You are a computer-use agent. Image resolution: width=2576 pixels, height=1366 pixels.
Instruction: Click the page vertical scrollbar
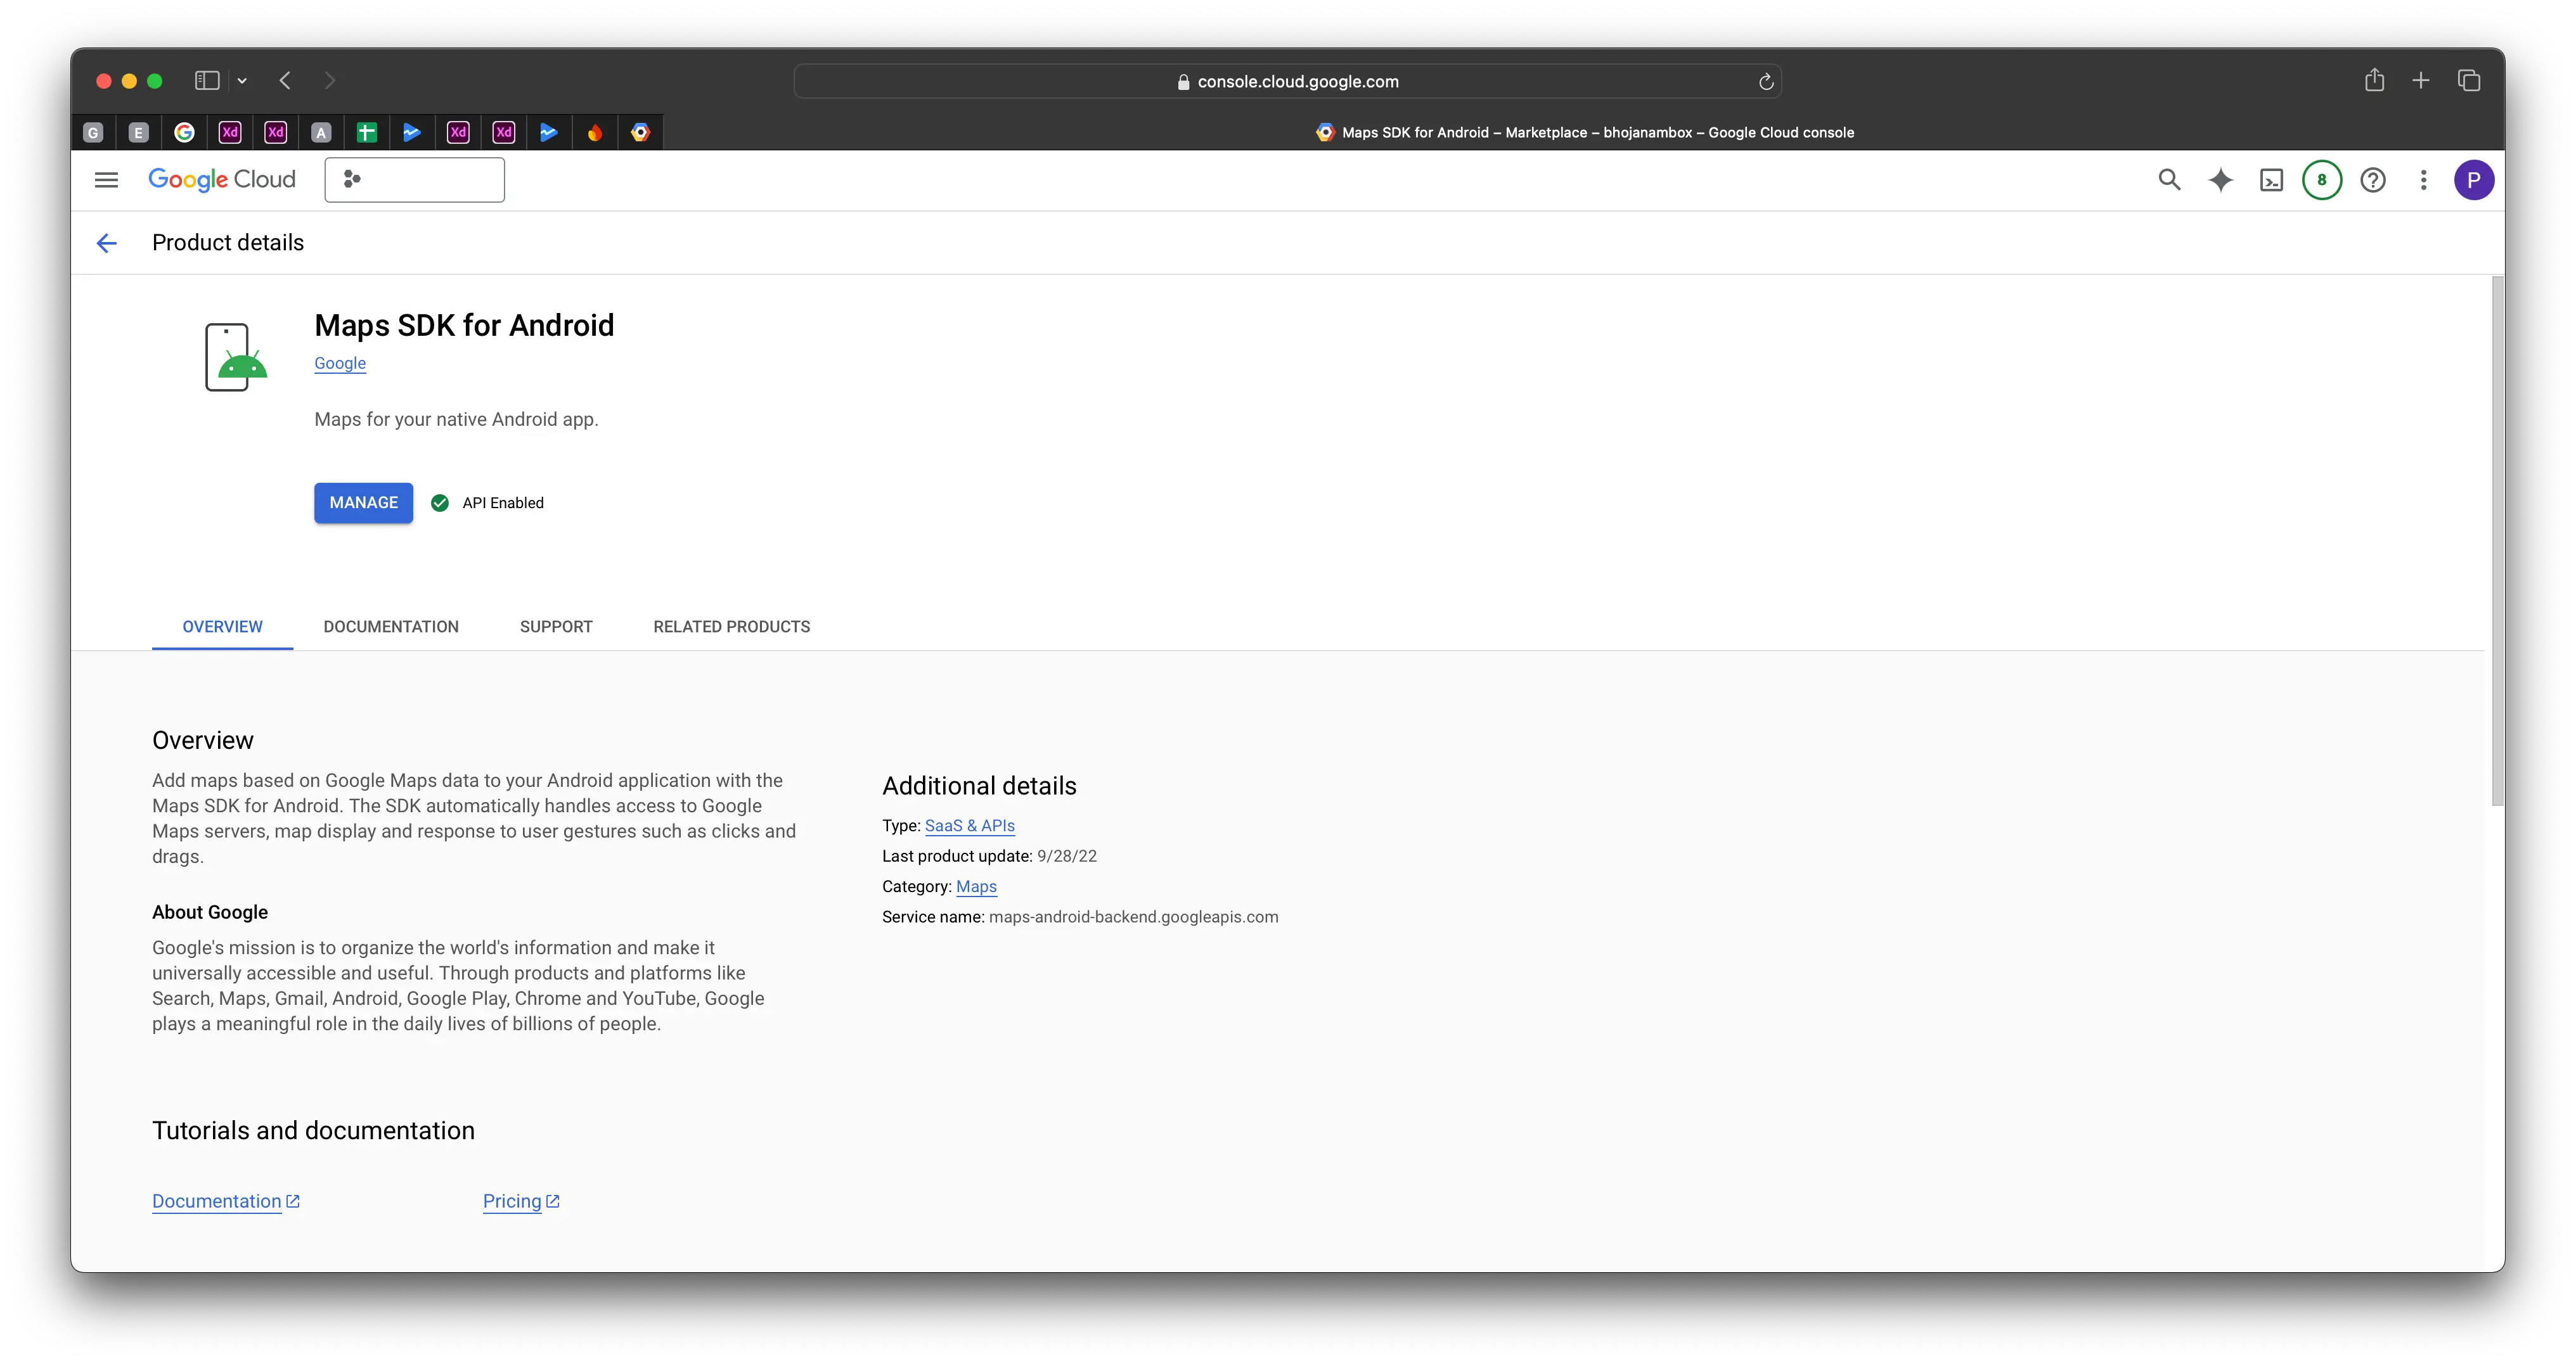pyautogui.click(x=2497, y=540)
